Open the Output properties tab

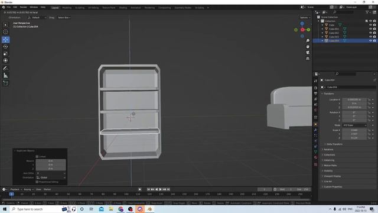(315, 93)
